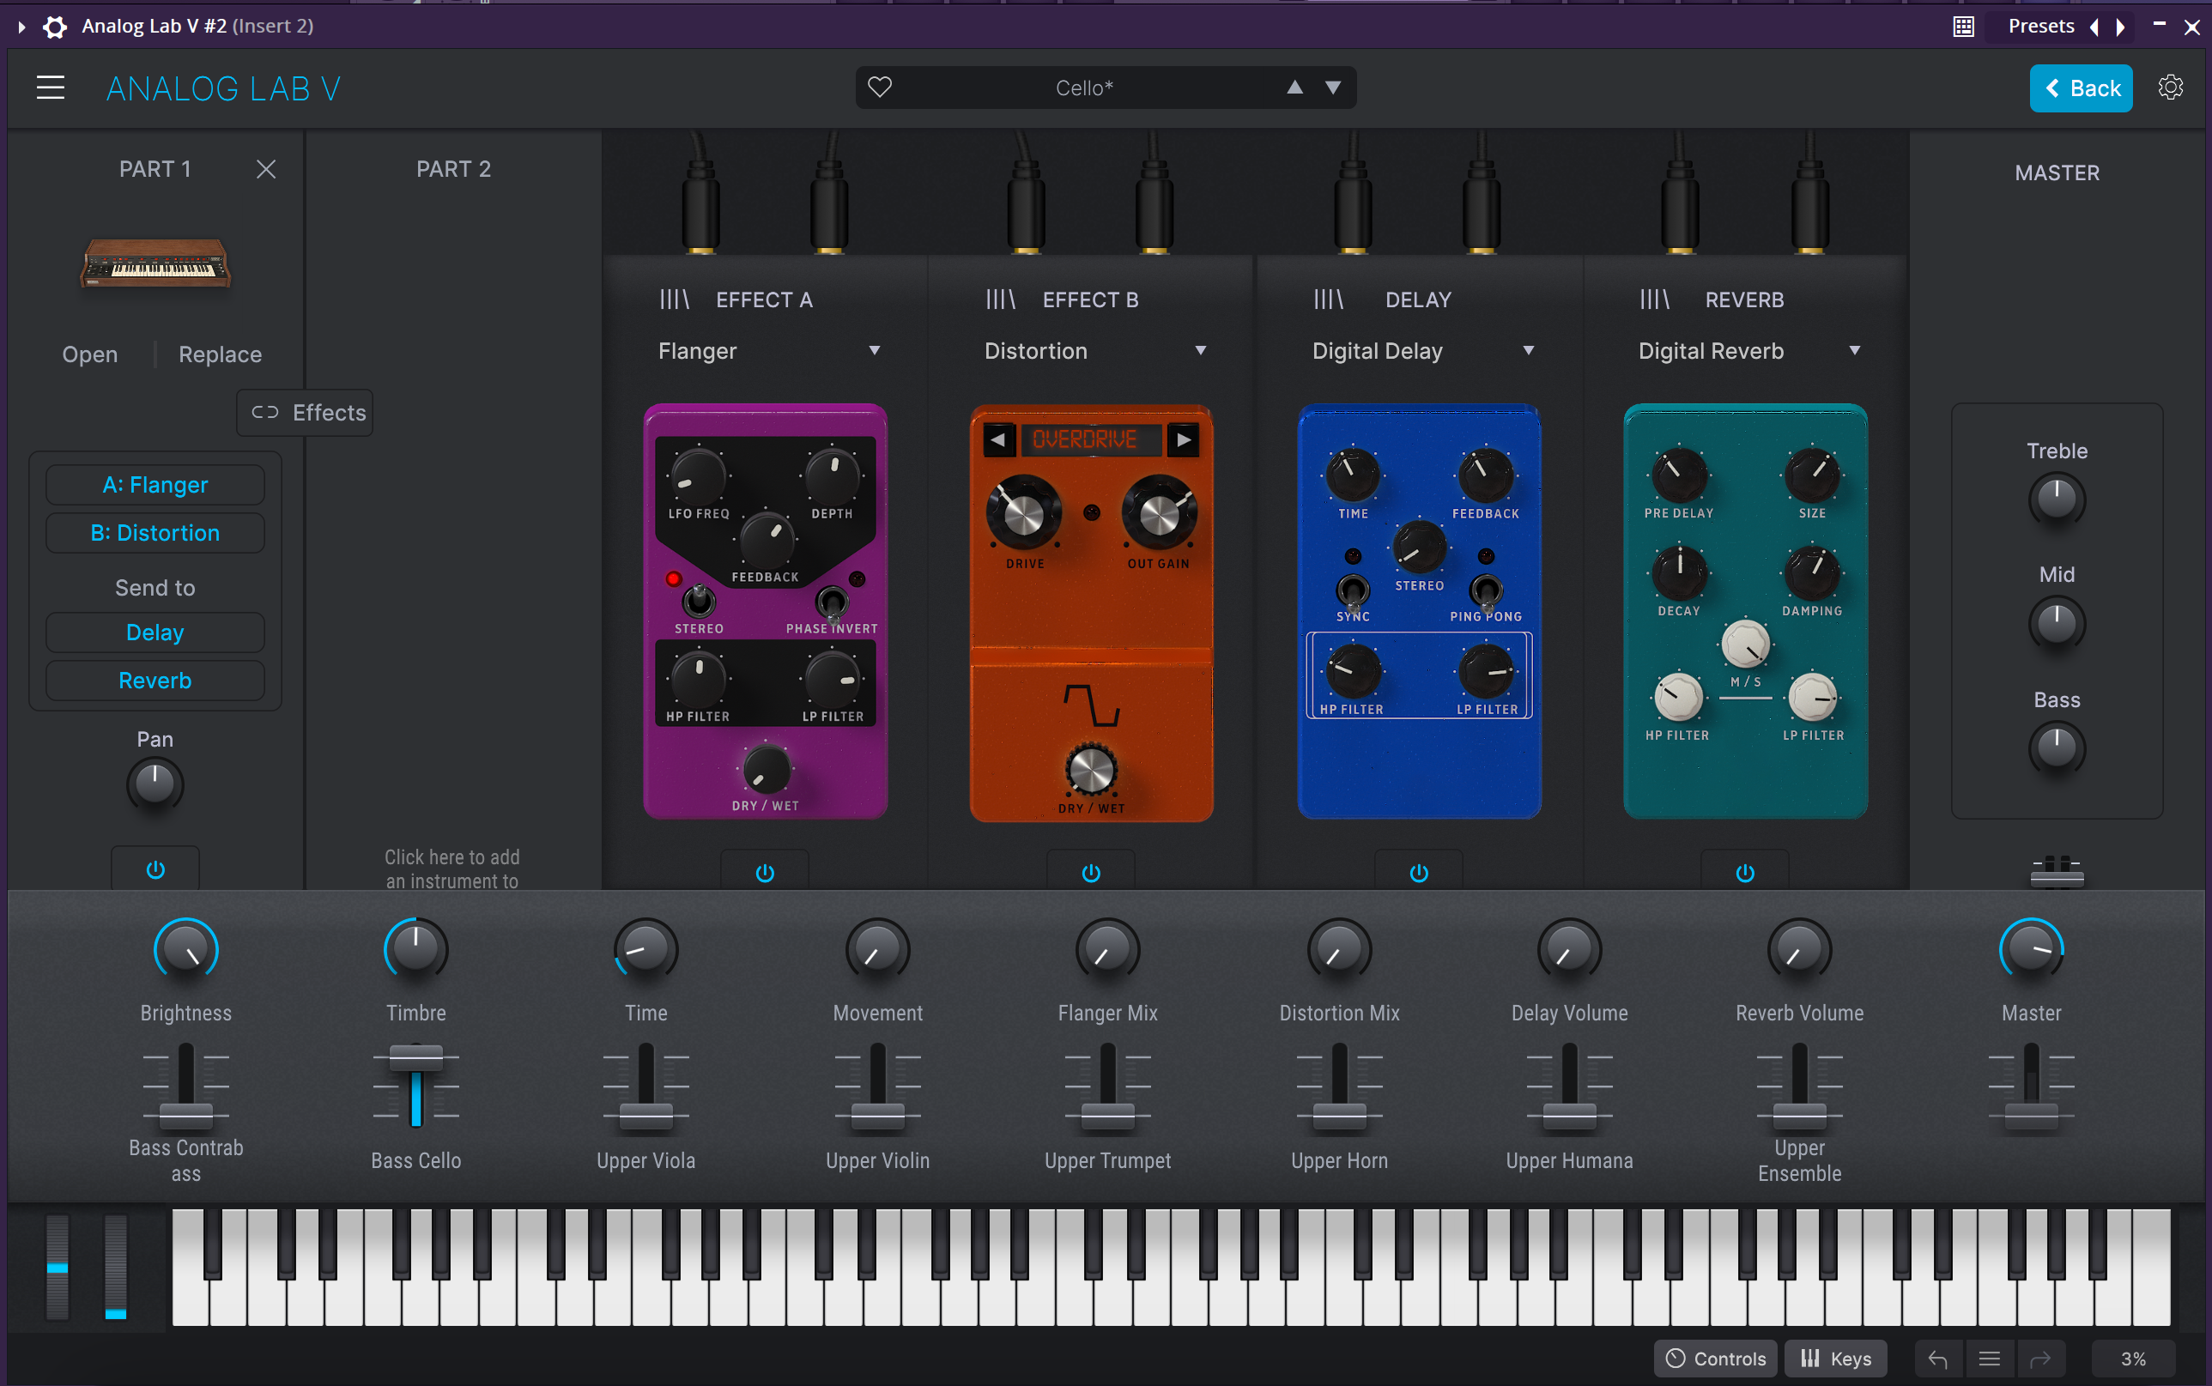Flip the Flanger Stereo switch

click(x=699, y=601)
